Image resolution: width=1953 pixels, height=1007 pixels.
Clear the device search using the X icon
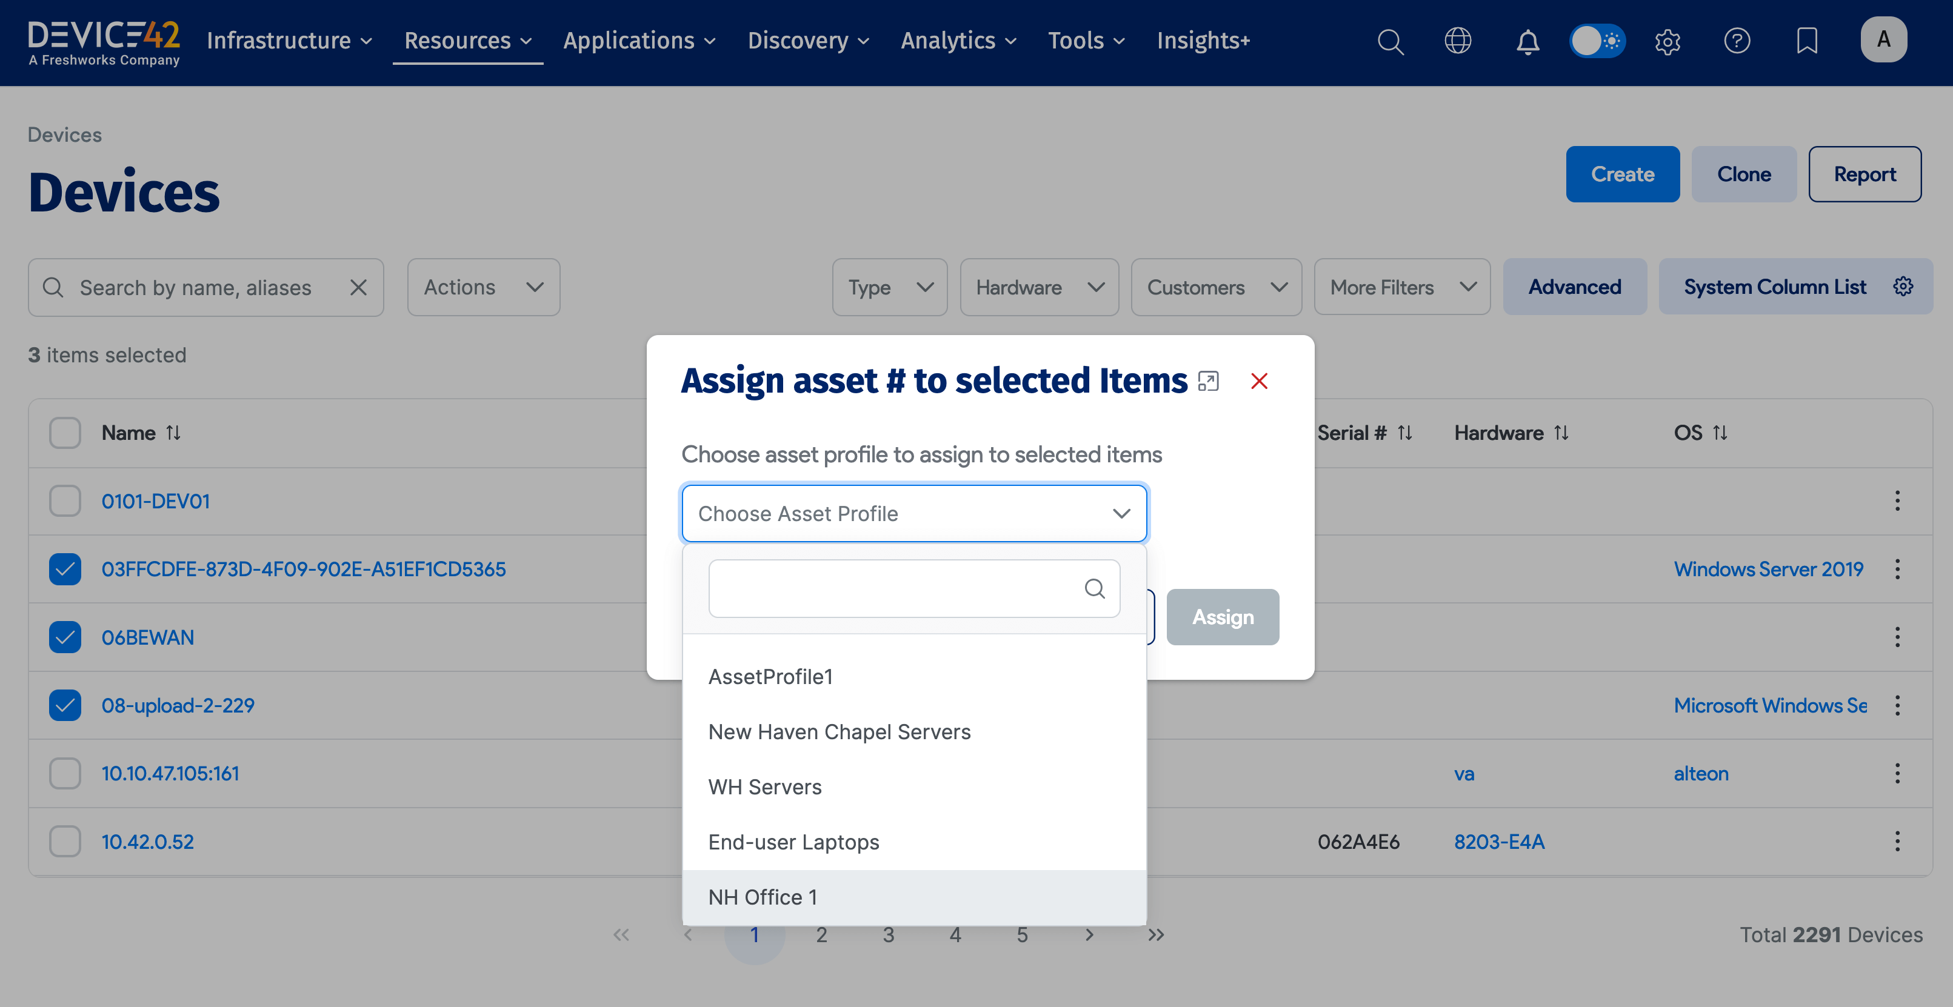(x=359, y=287)
